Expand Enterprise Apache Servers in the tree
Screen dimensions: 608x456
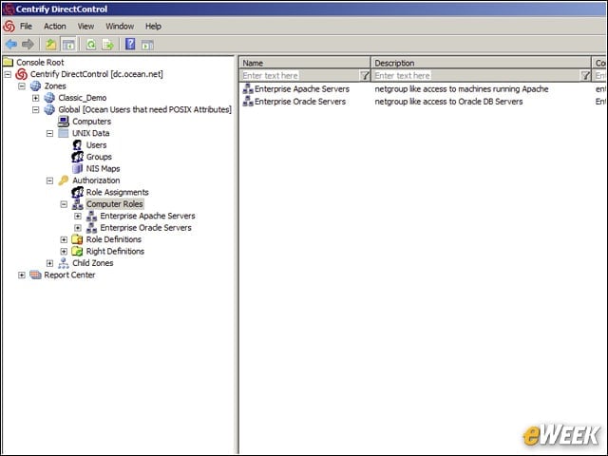(x=78, y=216)
